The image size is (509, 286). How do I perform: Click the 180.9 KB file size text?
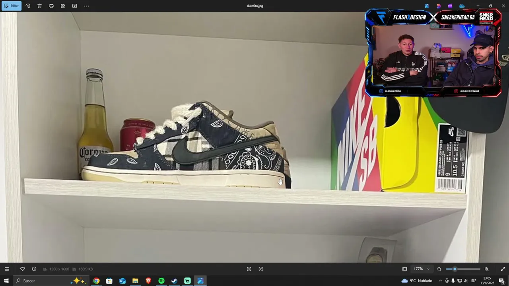point(85,269)
